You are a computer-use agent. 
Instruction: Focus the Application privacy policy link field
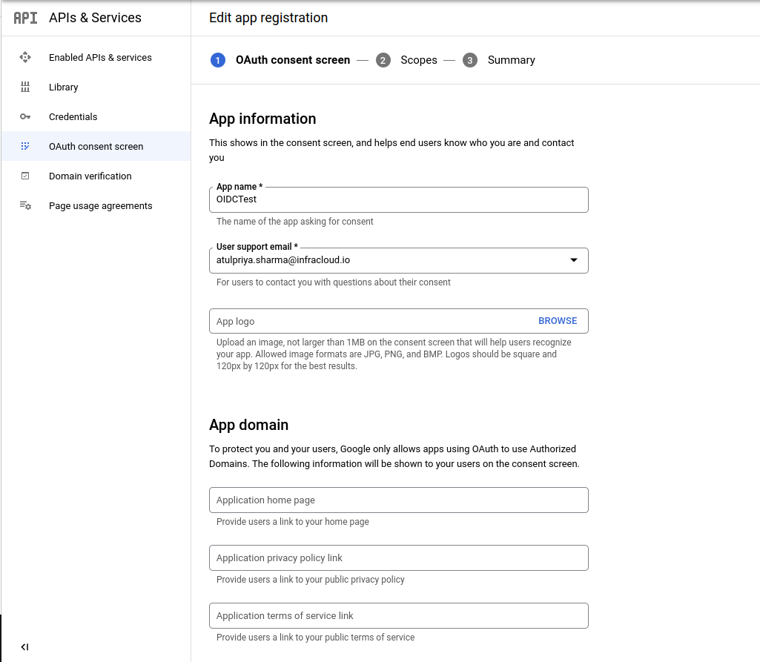point(398,557)
